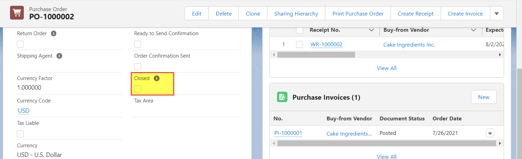Tick the Order Confirmation Sent checkbox
Screen dimensions: 522x159
(138, 67)
